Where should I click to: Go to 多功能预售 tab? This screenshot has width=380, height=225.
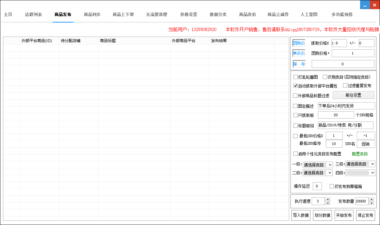click(x=342, y=15)
